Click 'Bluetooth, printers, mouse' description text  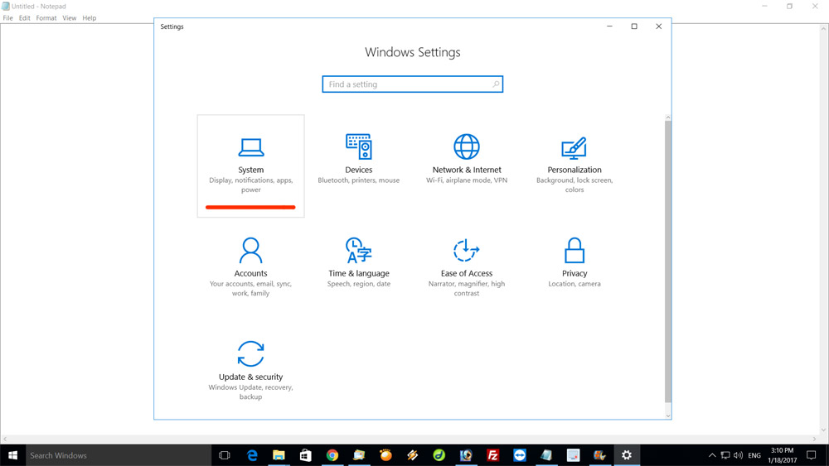pyautogui.click(x=358, y=180)
